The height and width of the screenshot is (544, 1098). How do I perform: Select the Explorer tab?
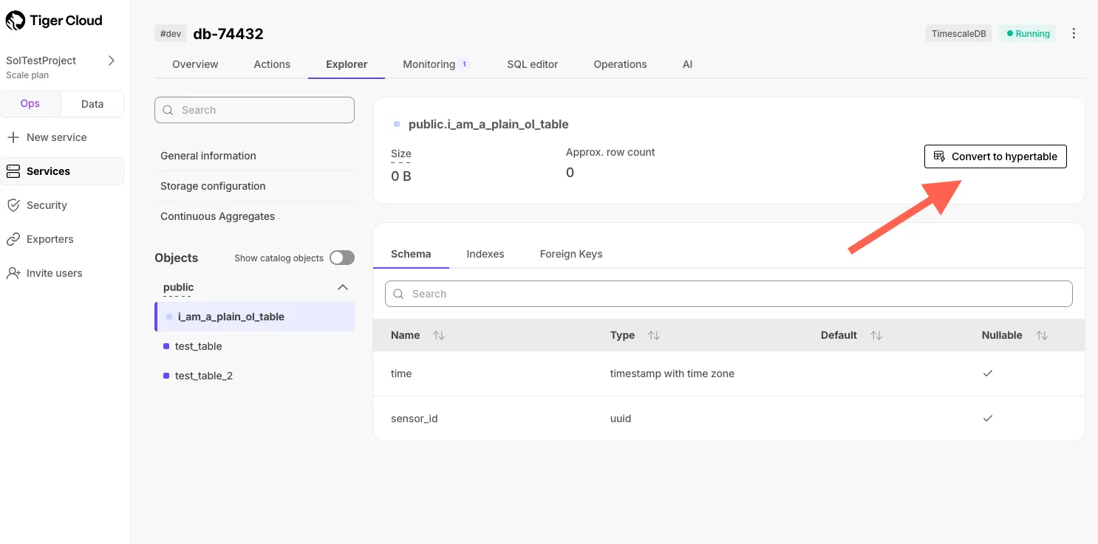pyautogui.click(x=347, y=64)
